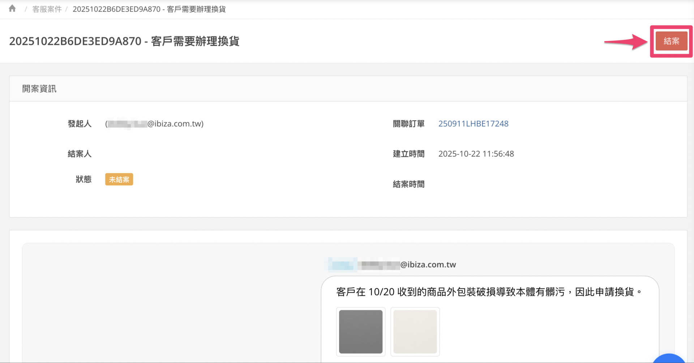The width and height of the screenshot is (694, 363).
Task: Click the sender email above message bubble
Action: click(392, 265)
